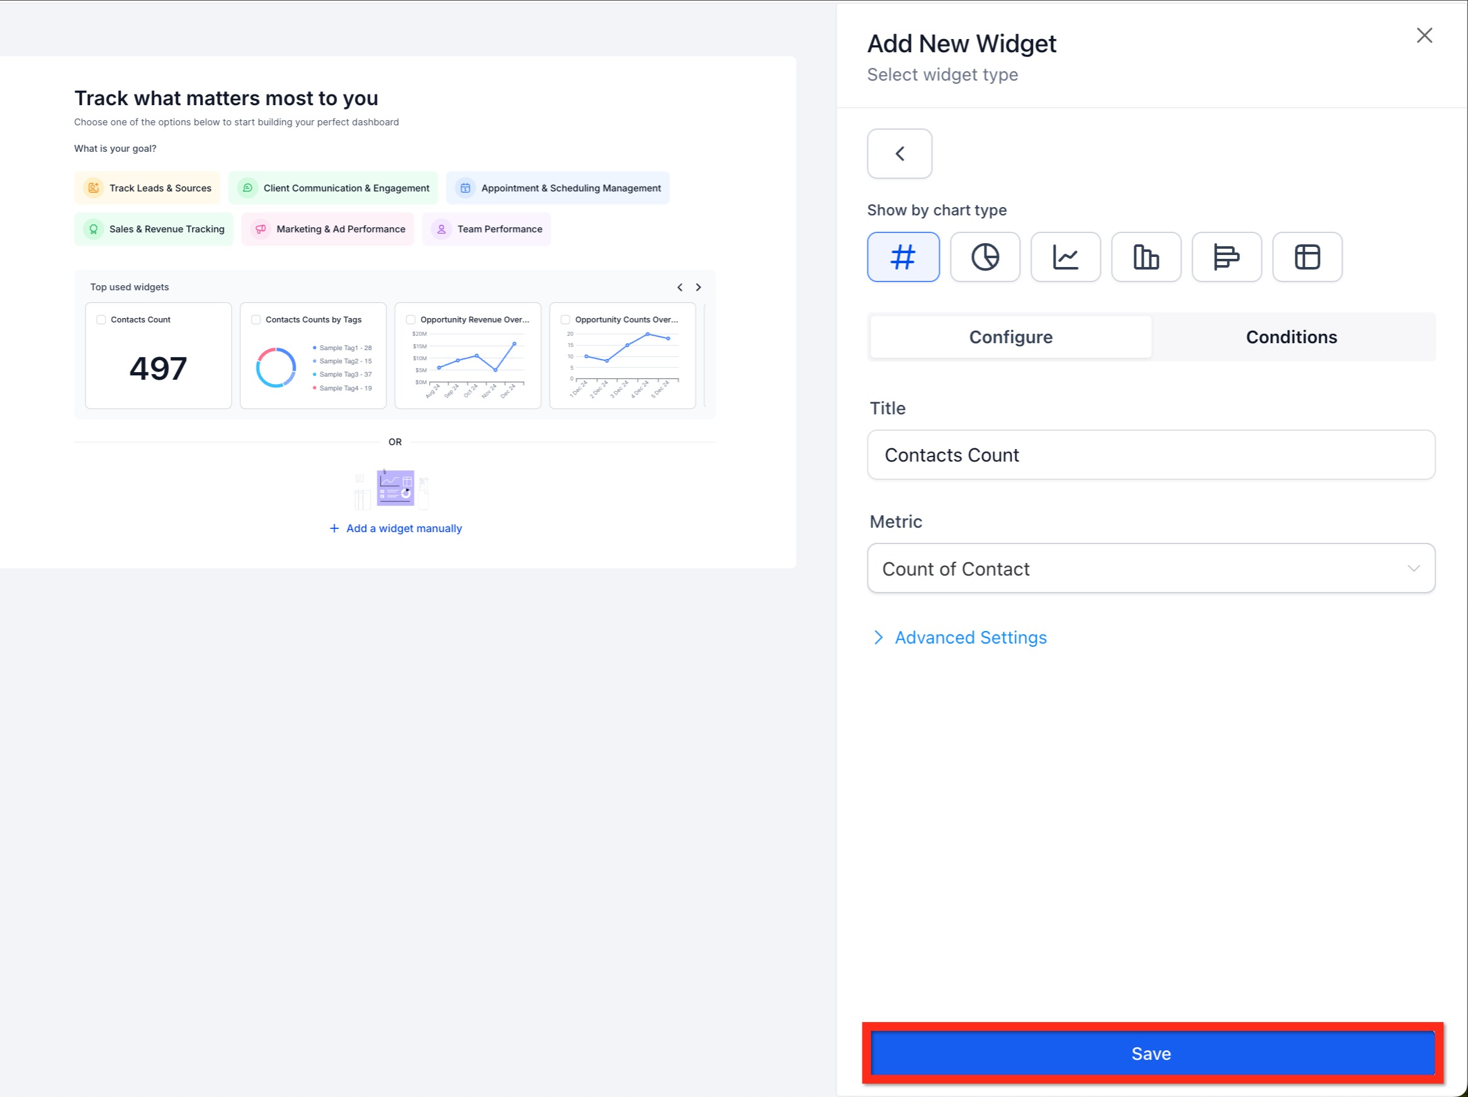Select the table chart type icon
The width and height of the screenshot is (1468, 1097).
coord(1307,257)
